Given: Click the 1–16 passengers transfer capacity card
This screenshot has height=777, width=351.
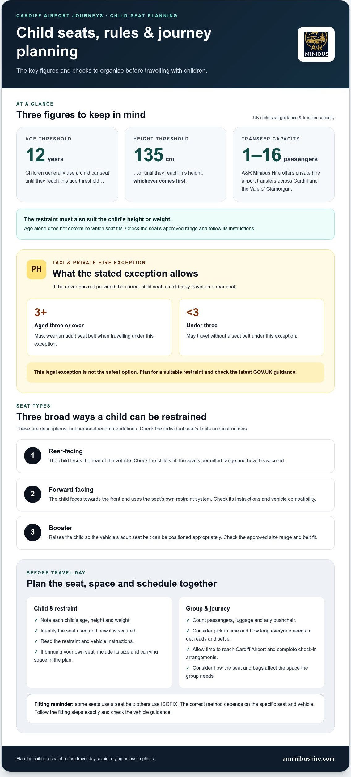Looking at the screenshot, I should pyautogui.click(x=284, y=165).
